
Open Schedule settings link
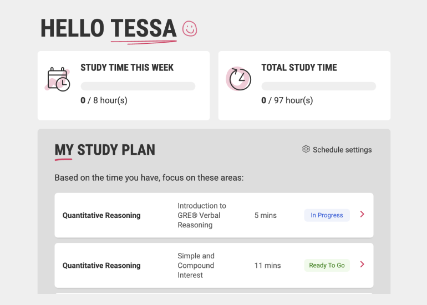(337, 150)
